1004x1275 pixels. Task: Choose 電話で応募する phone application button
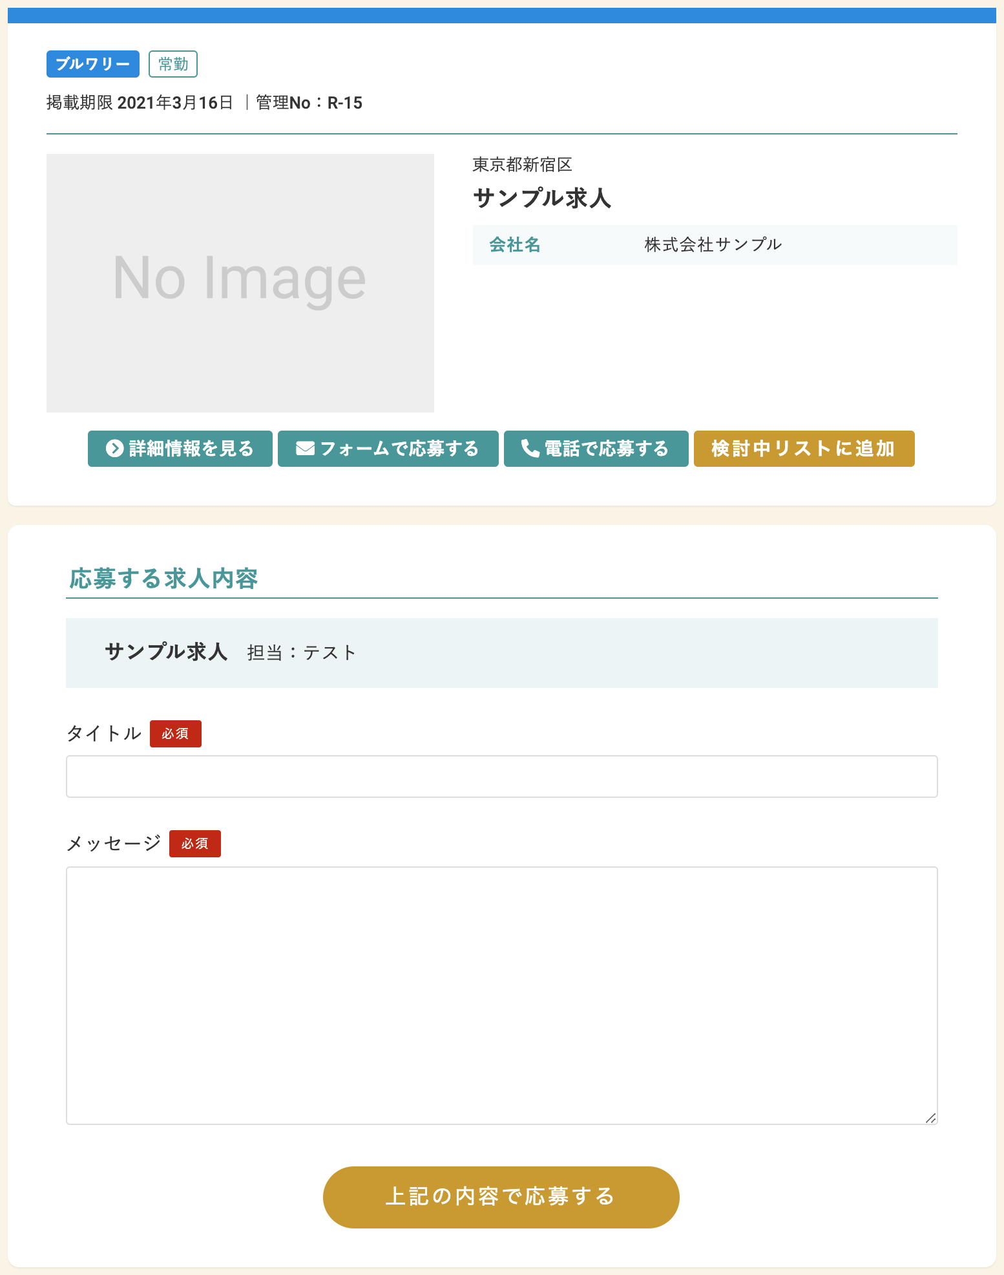point(596,449)
